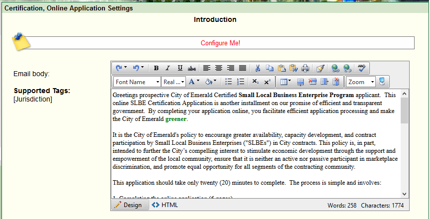Open the Font Name dropdown
The height and width of the screenshot is (219, 430).
137,82
